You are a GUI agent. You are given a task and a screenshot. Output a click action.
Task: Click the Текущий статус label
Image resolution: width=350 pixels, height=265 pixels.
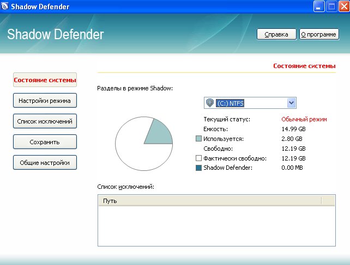tap(227, 119)
